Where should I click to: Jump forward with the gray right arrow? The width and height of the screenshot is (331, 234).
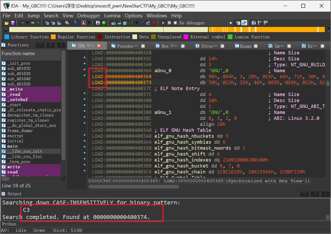click(x=33, y=23)
